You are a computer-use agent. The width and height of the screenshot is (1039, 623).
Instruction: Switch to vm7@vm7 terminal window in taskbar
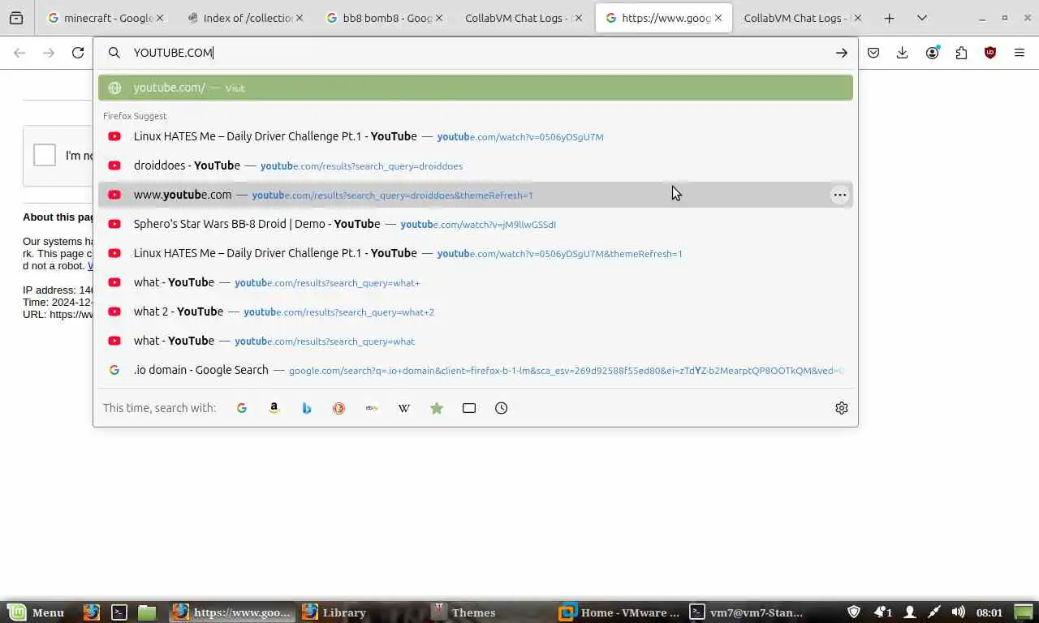[x=750, y=612]
